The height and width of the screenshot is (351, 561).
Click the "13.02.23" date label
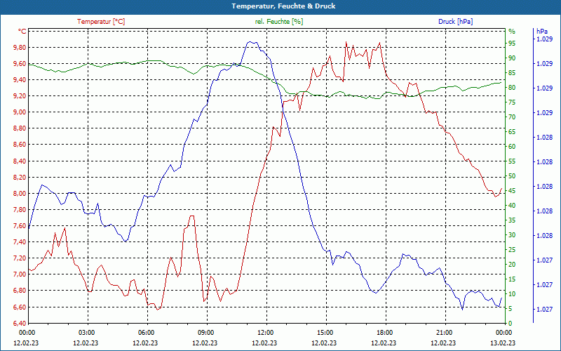coord(503,343)
